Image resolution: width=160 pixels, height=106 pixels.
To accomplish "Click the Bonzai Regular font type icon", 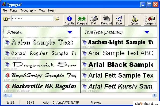I will click(x=7, y=53).
